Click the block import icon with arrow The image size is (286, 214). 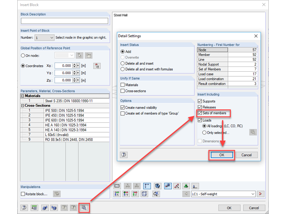(54, 208)
